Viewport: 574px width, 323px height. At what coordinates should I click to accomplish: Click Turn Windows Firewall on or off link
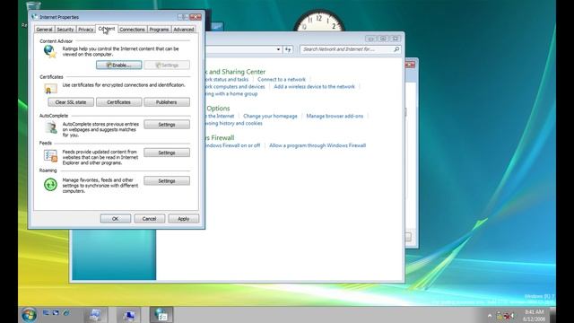tap(232, 145)
